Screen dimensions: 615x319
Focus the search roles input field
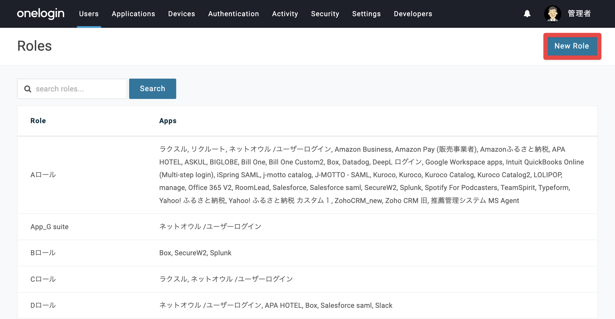point(72,89)
